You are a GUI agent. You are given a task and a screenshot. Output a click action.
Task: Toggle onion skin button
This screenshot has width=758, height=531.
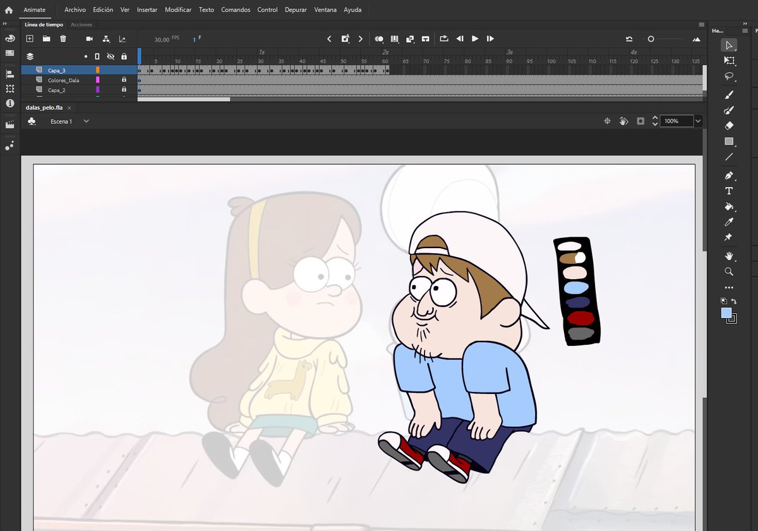[379, 39]
